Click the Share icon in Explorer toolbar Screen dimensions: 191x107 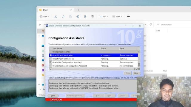point(85,17)
